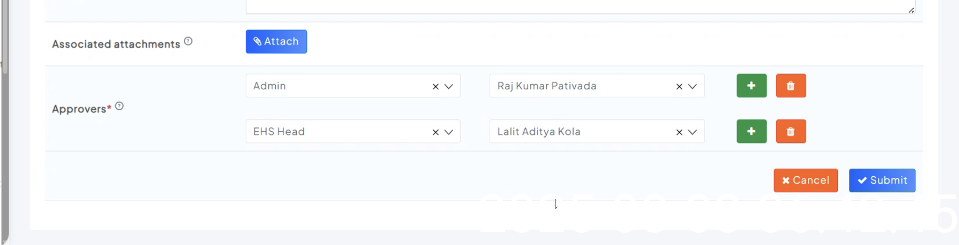Clear the Admin role selection
This screenshot has width=959, height=245.
click(x=435, y=87)
